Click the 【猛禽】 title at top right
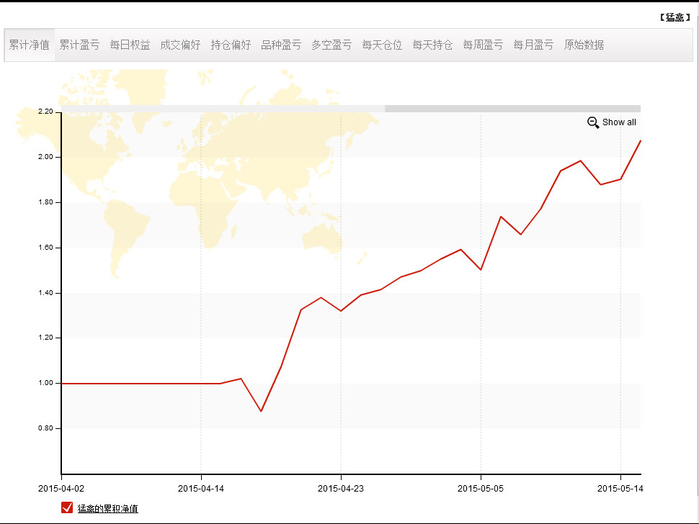This screenshot has height=524, width=699. 675,17
